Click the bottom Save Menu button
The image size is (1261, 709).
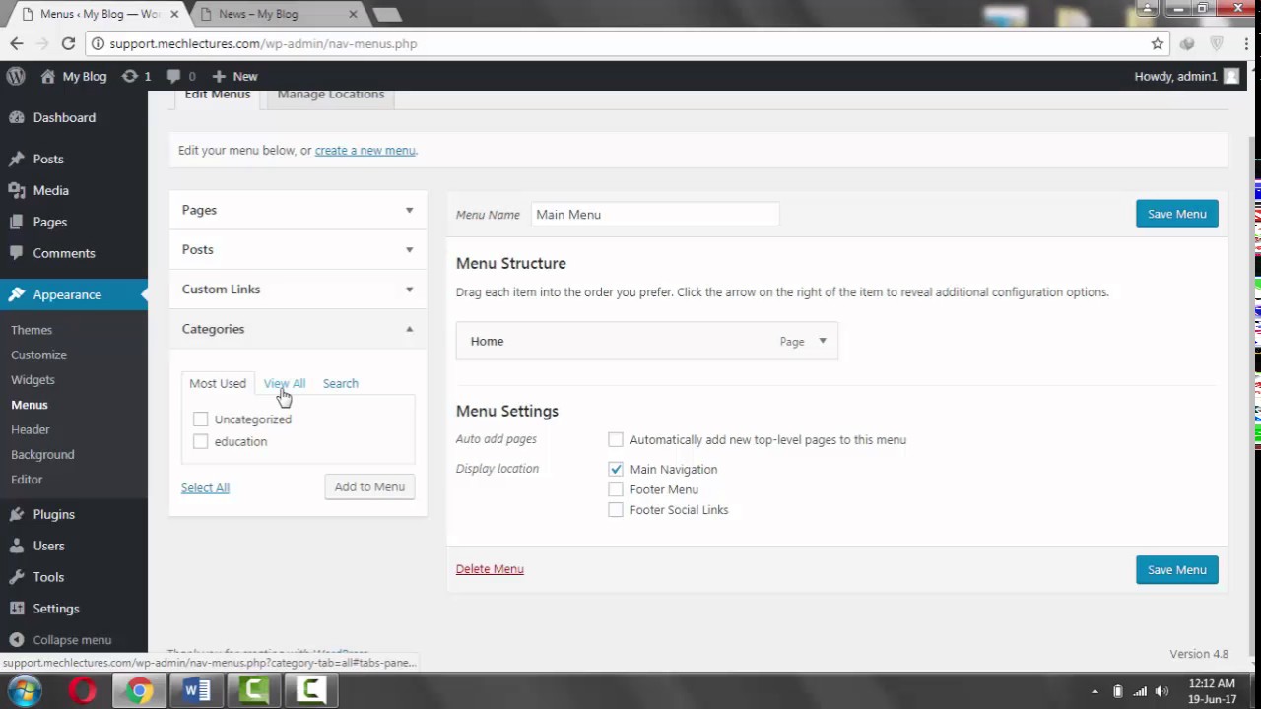click(1176, 570)
